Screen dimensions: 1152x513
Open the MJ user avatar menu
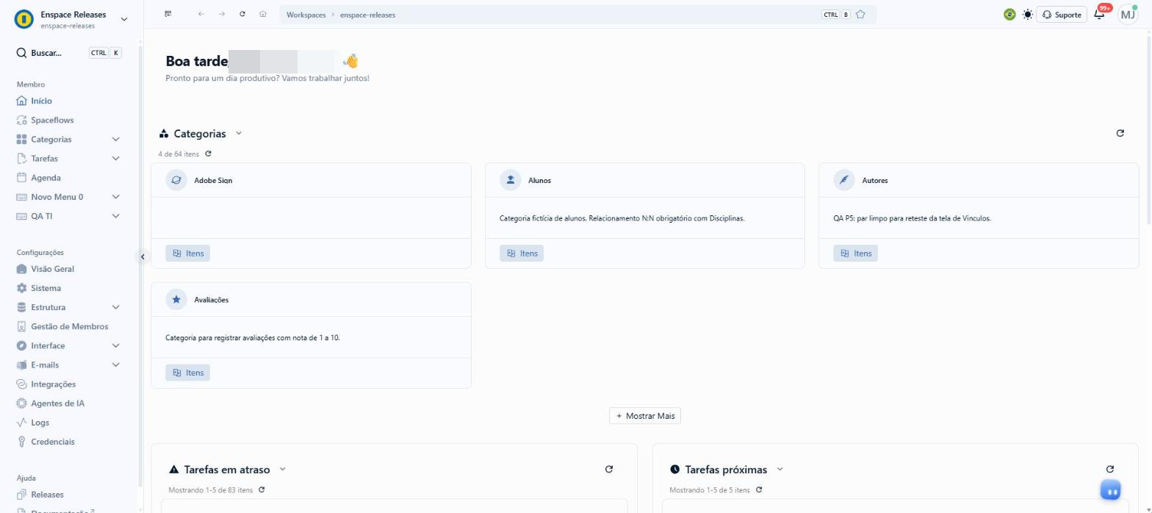click(x=1128, y=14)
